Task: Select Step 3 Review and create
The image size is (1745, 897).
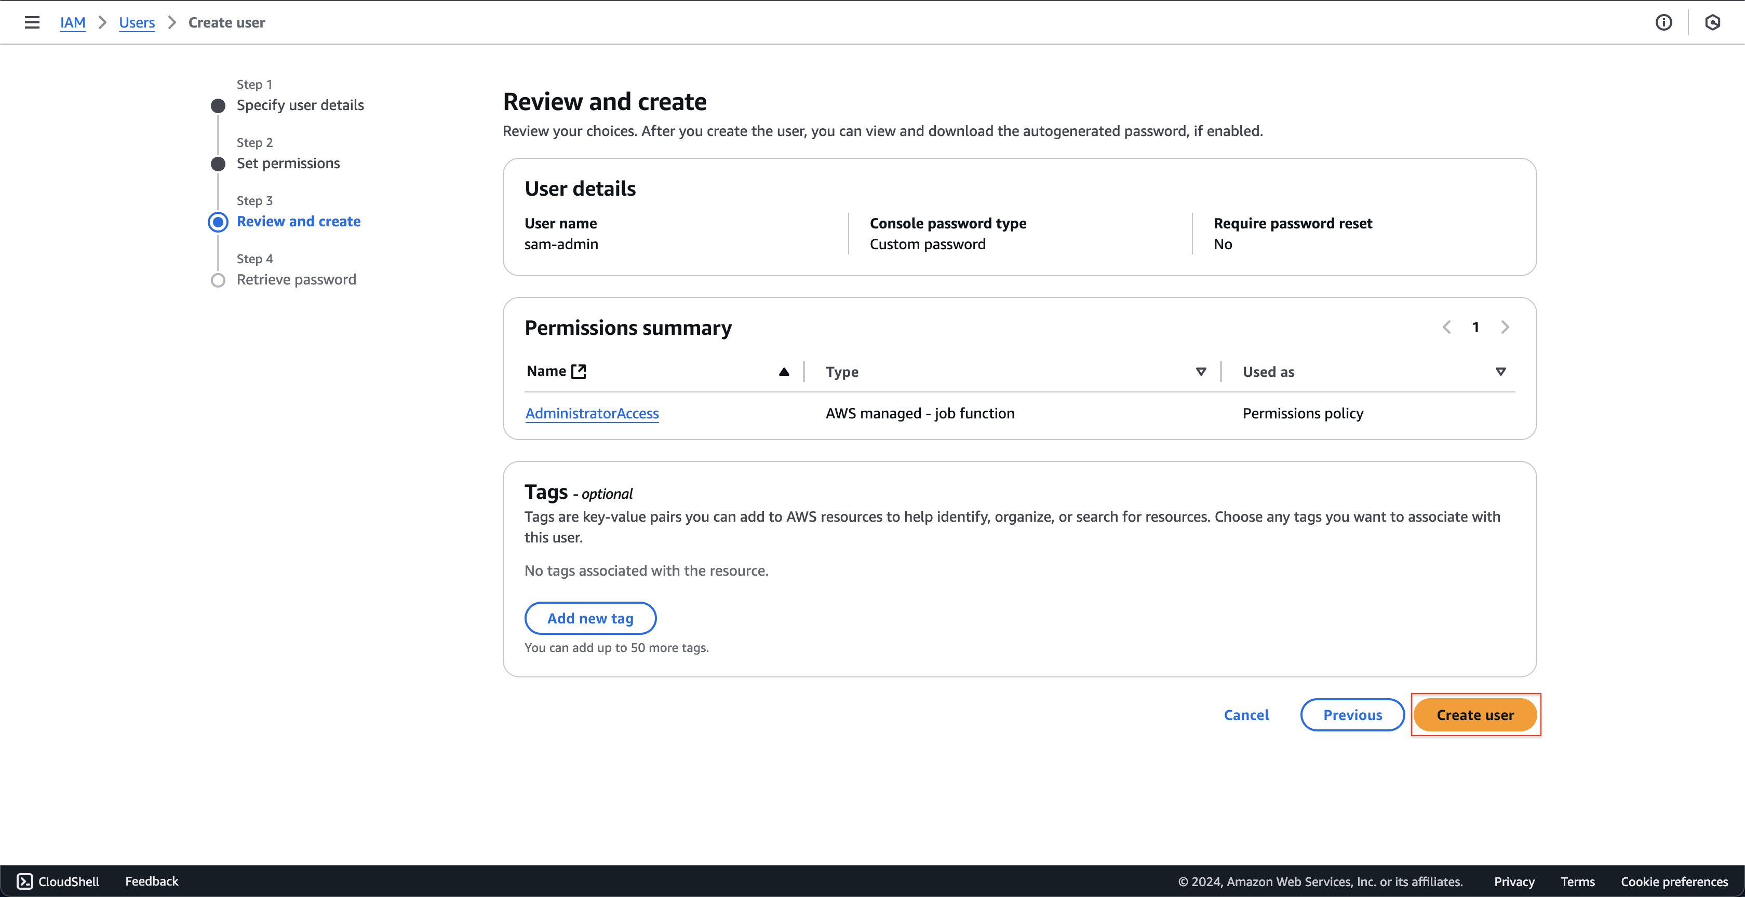Action: [298, 221]
